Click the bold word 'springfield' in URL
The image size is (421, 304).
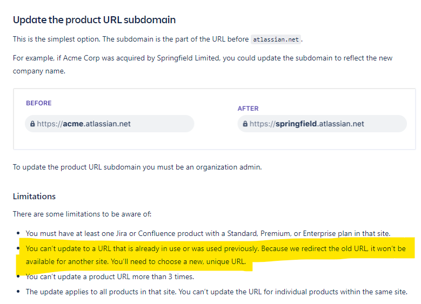click(296, 124)
